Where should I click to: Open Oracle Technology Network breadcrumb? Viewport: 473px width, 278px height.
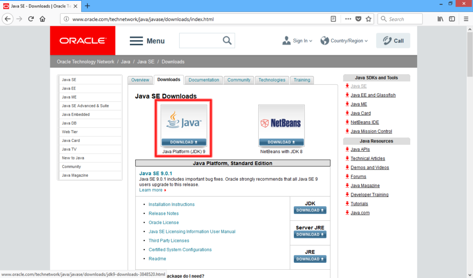point(85,62)
